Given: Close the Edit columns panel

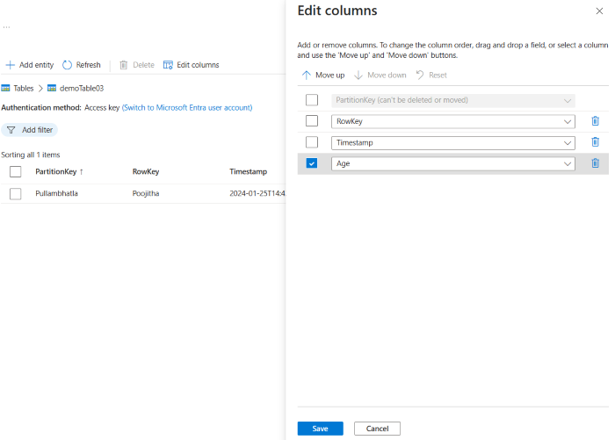Looking at the screenshot, I should tap(599, 11).
